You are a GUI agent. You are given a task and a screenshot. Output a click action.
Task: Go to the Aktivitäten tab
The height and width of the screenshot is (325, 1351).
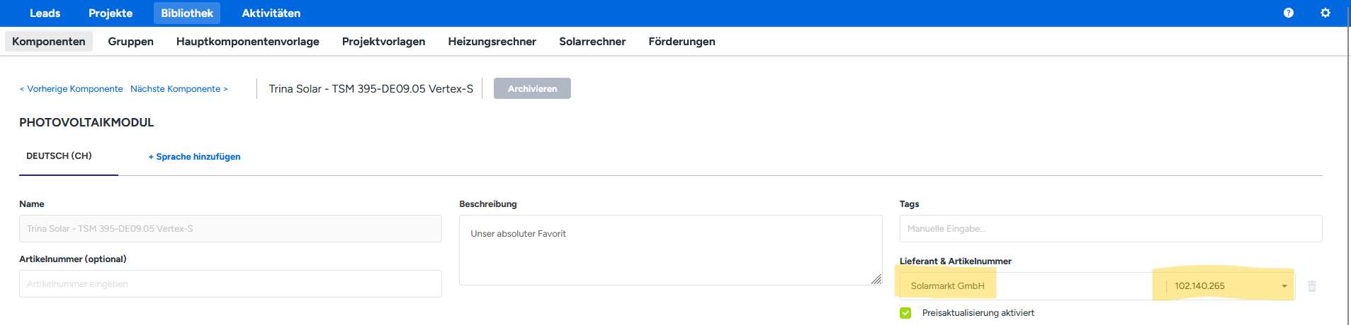pos(271,13)
